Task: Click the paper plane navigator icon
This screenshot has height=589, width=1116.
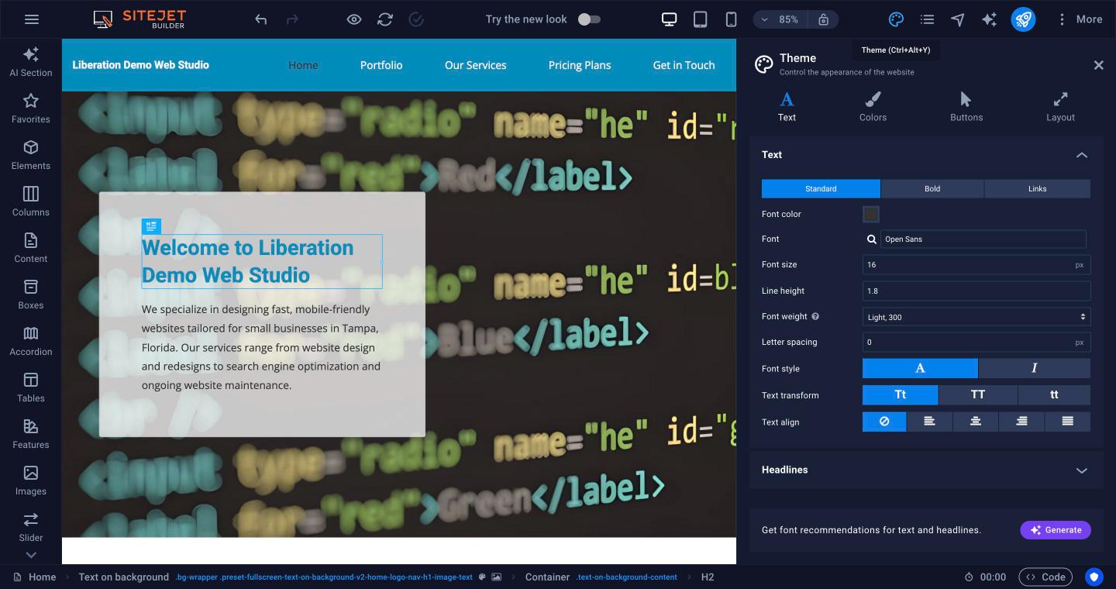Action: click(x=958, y=19)
